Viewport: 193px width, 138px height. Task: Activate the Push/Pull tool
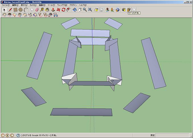point(53,10)
